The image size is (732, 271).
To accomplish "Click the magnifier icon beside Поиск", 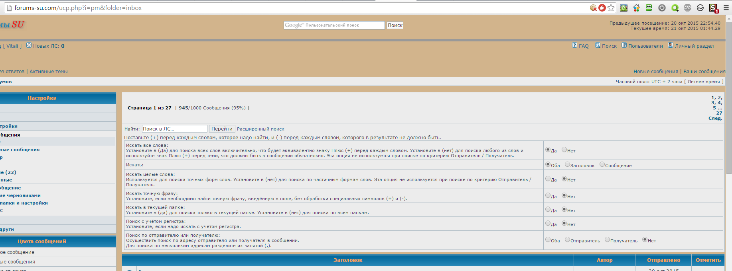I will pyautogui.click(x=598, y=45).
